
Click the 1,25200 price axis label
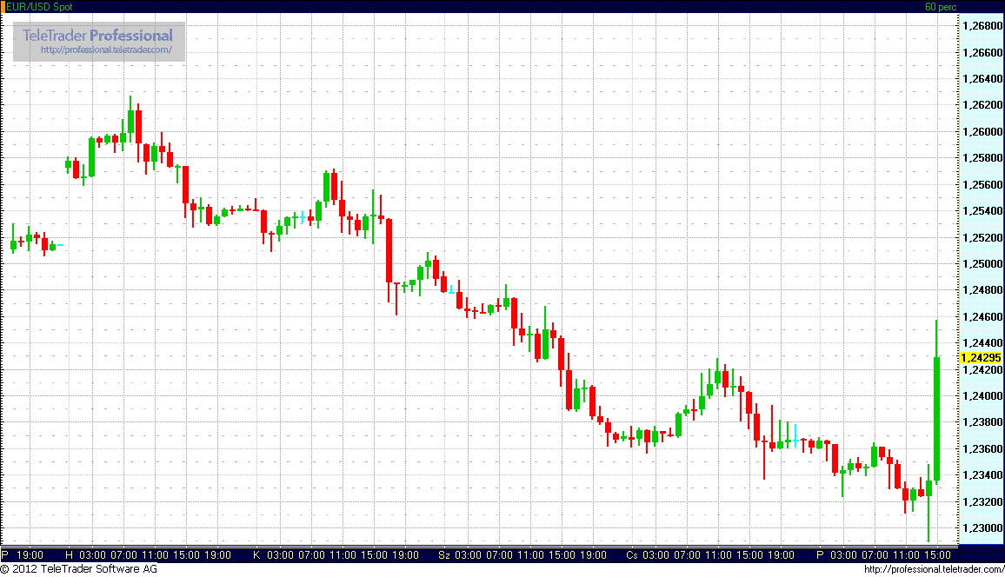pos(982,237)
